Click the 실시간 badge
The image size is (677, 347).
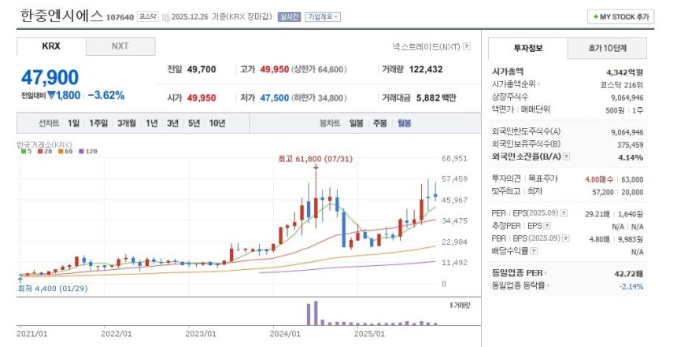[x=289, y=17]
